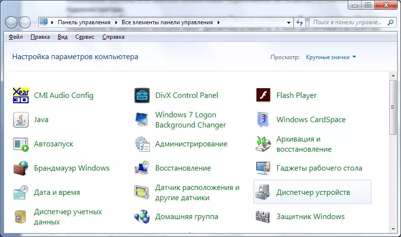
Task: Open the DivX Control Panel icon
Action: (x=142, y=95)
